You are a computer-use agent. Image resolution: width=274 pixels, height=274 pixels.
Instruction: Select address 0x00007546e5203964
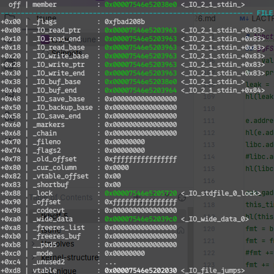[x=141, y=90]
